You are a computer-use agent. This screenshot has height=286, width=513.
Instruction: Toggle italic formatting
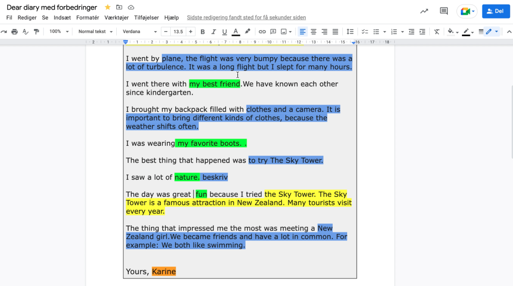pos(213,32)
